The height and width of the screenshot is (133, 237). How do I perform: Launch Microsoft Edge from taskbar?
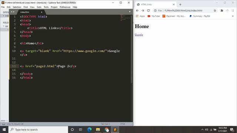click(89, 130)
